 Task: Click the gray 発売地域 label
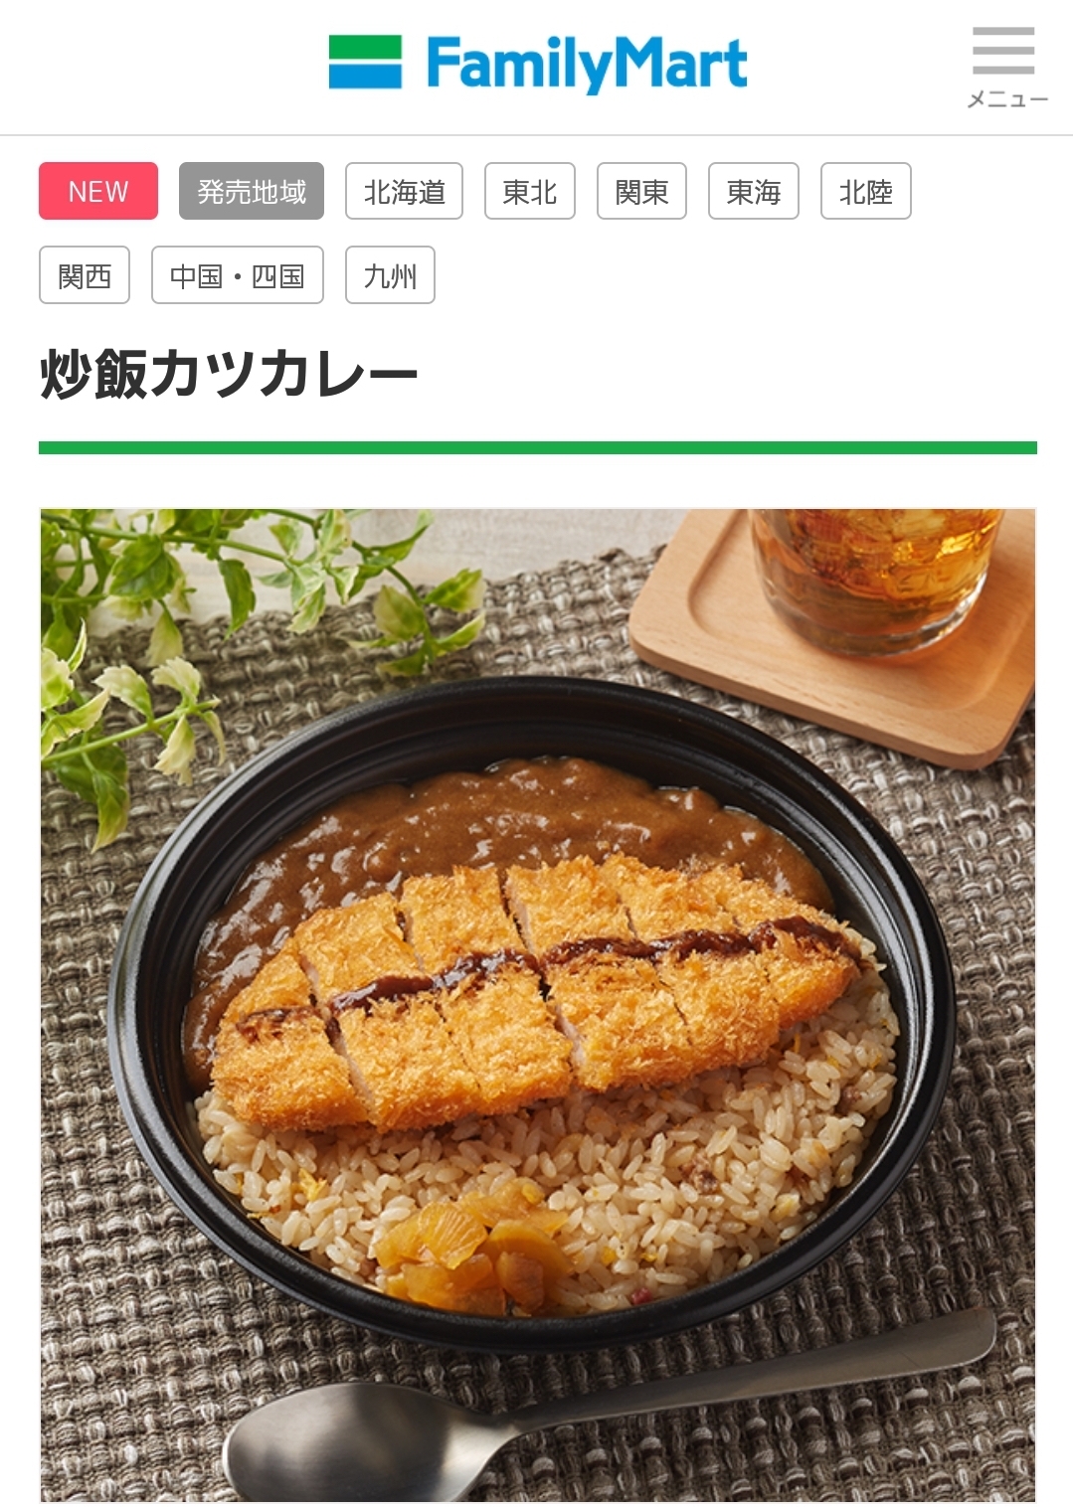(x=252, y=191)
